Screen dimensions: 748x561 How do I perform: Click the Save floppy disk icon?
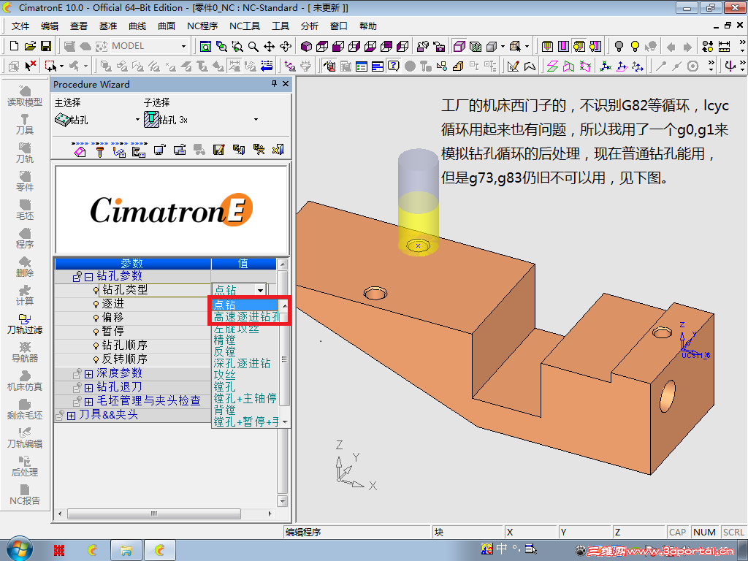(x=46, y=46)
